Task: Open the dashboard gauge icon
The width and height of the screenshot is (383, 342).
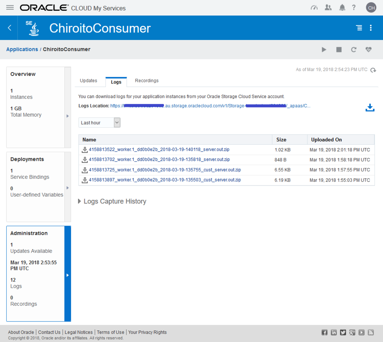Action: (x=314, y=8)
